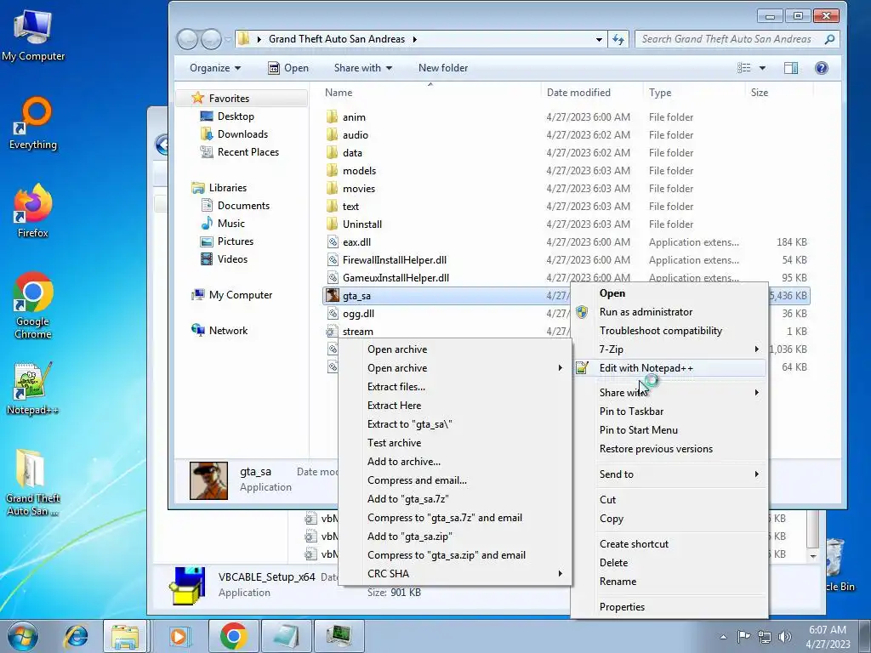Show hidden tray icons arrow
The image size is (871, 653).
click(x=723, y=637)
